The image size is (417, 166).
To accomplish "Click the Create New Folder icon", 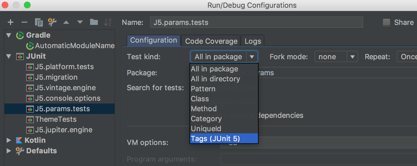I will 94,22.
